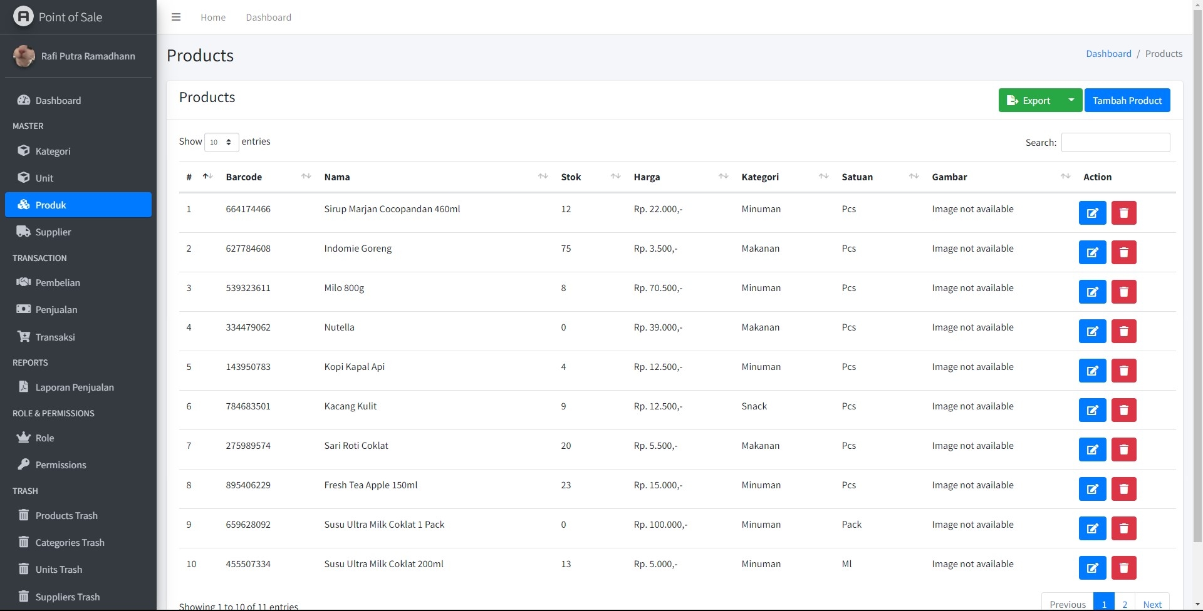Screen dimensions: 1203x611
Task: Sort table by Gambar column
Action: pyautogui.click(x=1001, y=177)
